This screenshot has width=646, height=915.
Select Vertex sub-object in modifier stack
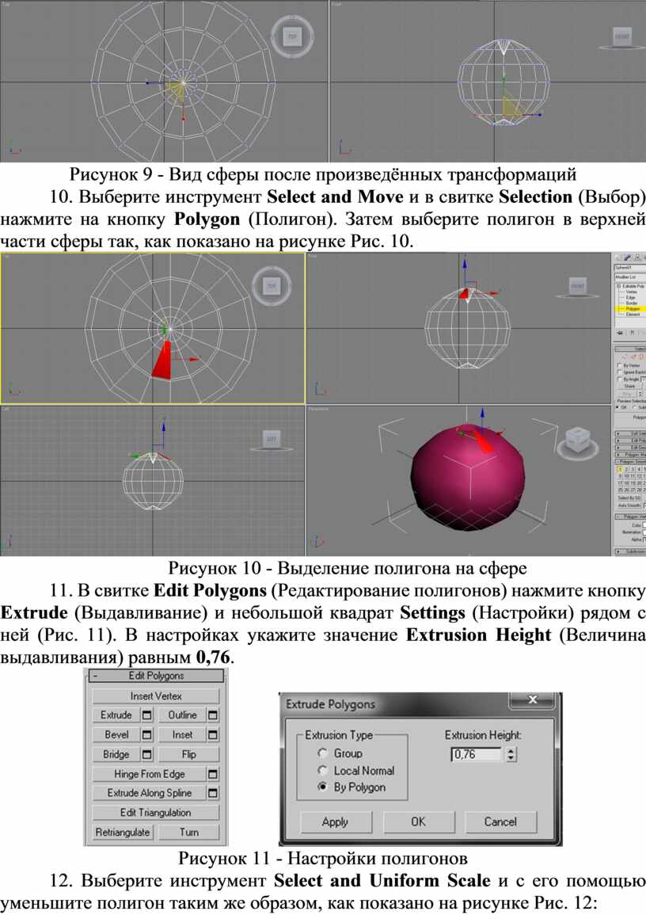(632, 292)
